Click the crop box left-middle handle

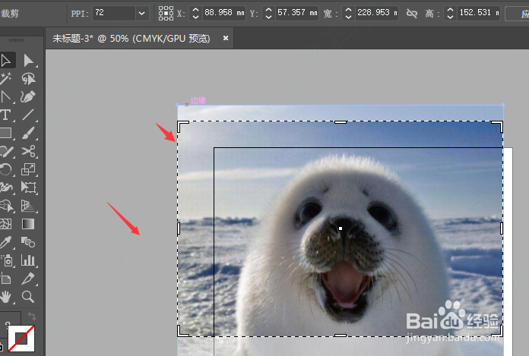tap(179, 228)
